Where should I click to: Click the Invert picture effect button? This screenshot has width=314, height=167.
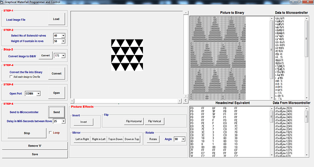[84, 122]
